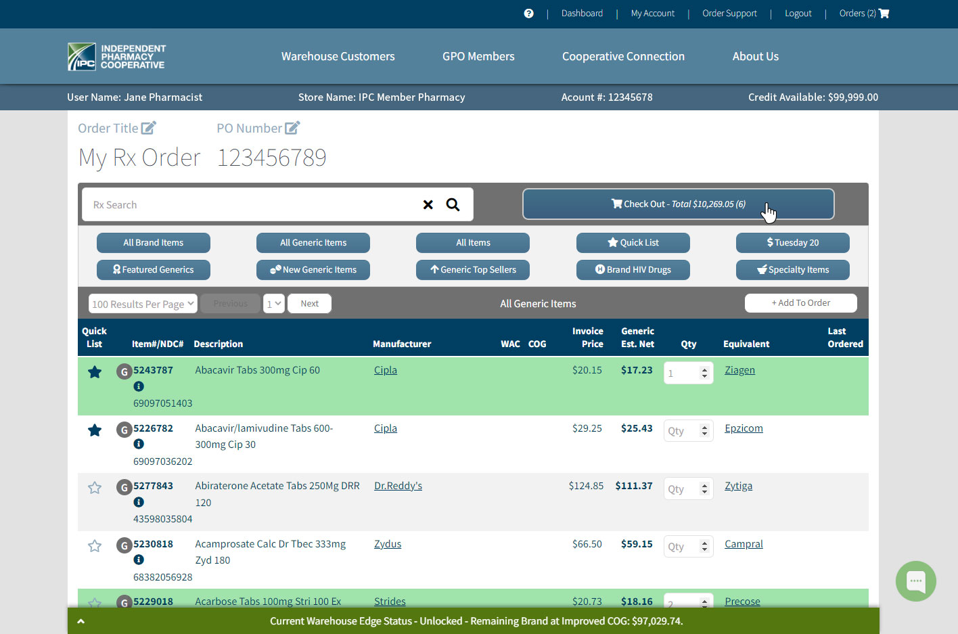Star Acamprosate Calc for Quick List

[95, 546]
